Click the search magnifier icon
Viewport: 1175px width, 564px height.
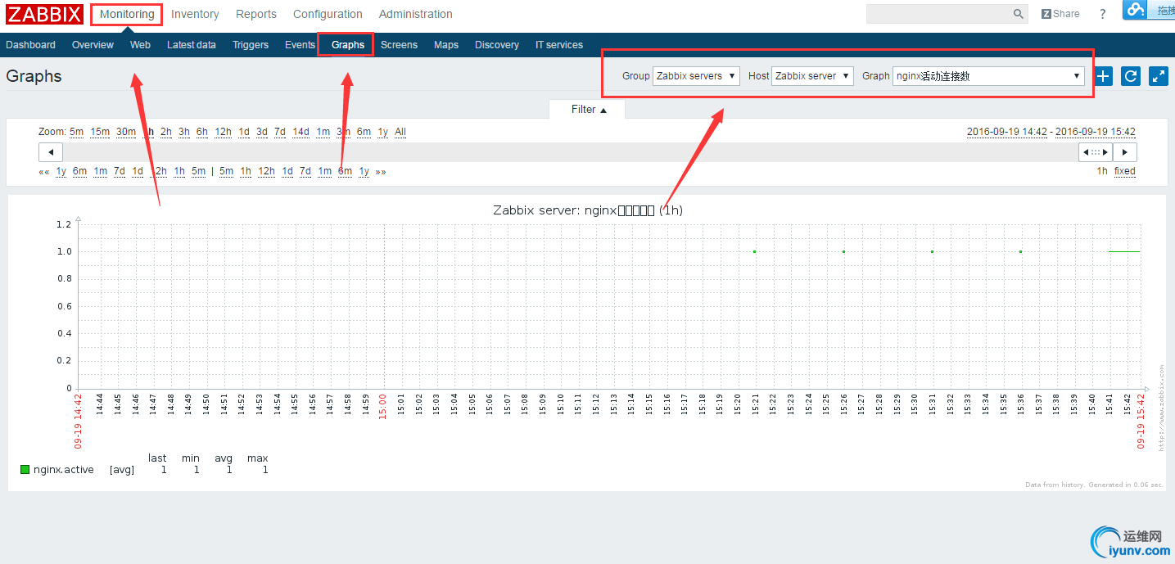click(x=1019, y=14)
